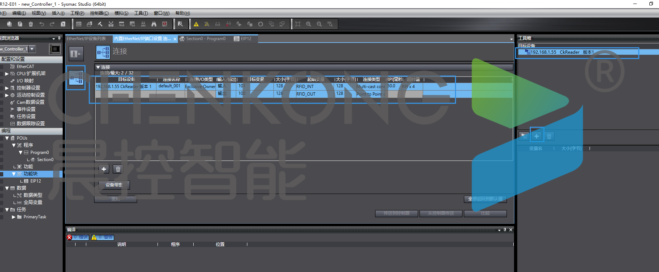659x272 pixels.
Task: Collapse the Program0 tree node
Action: [20, 152]
